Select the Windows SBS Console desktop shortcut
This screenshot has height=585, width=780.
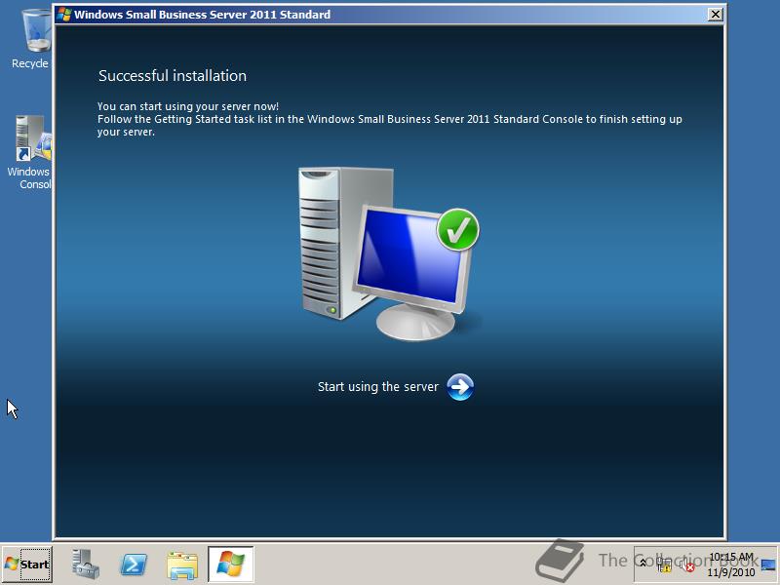31,152
